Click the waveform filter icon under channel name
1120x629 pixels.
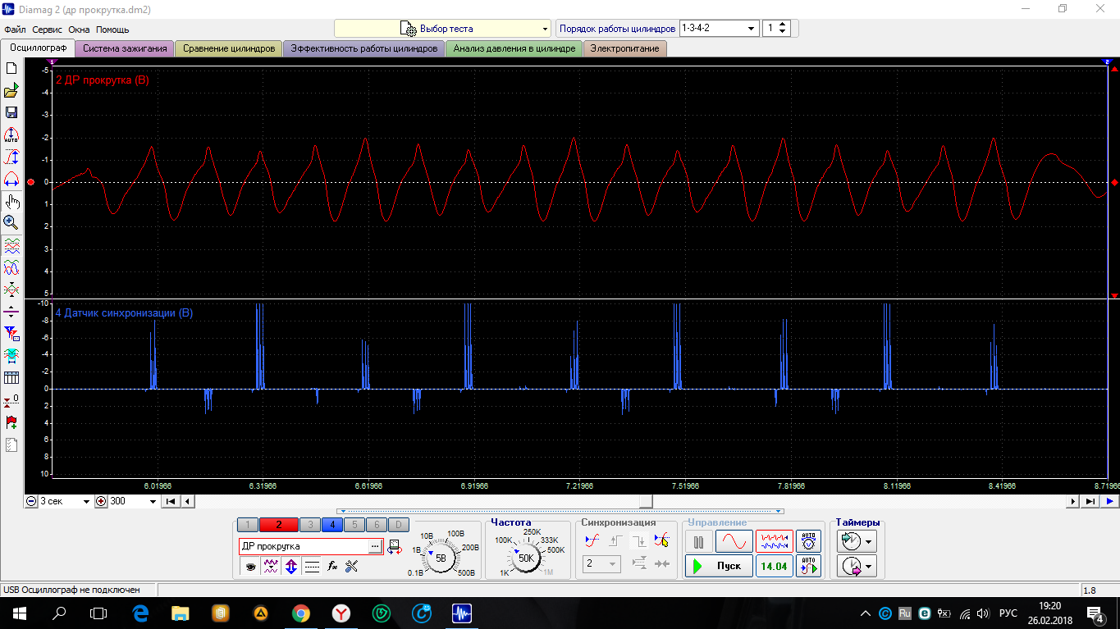pos(270,566)
